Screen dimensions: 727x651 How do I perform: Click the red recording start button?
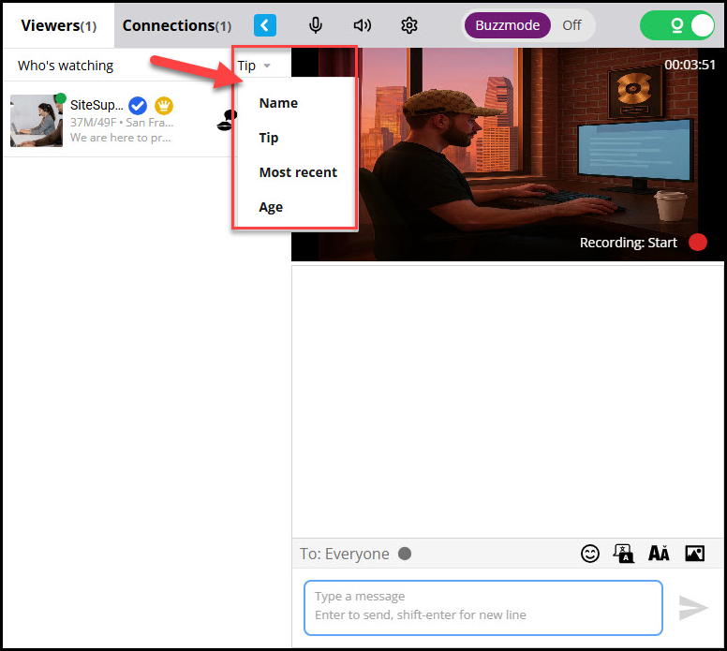point(697,242)
